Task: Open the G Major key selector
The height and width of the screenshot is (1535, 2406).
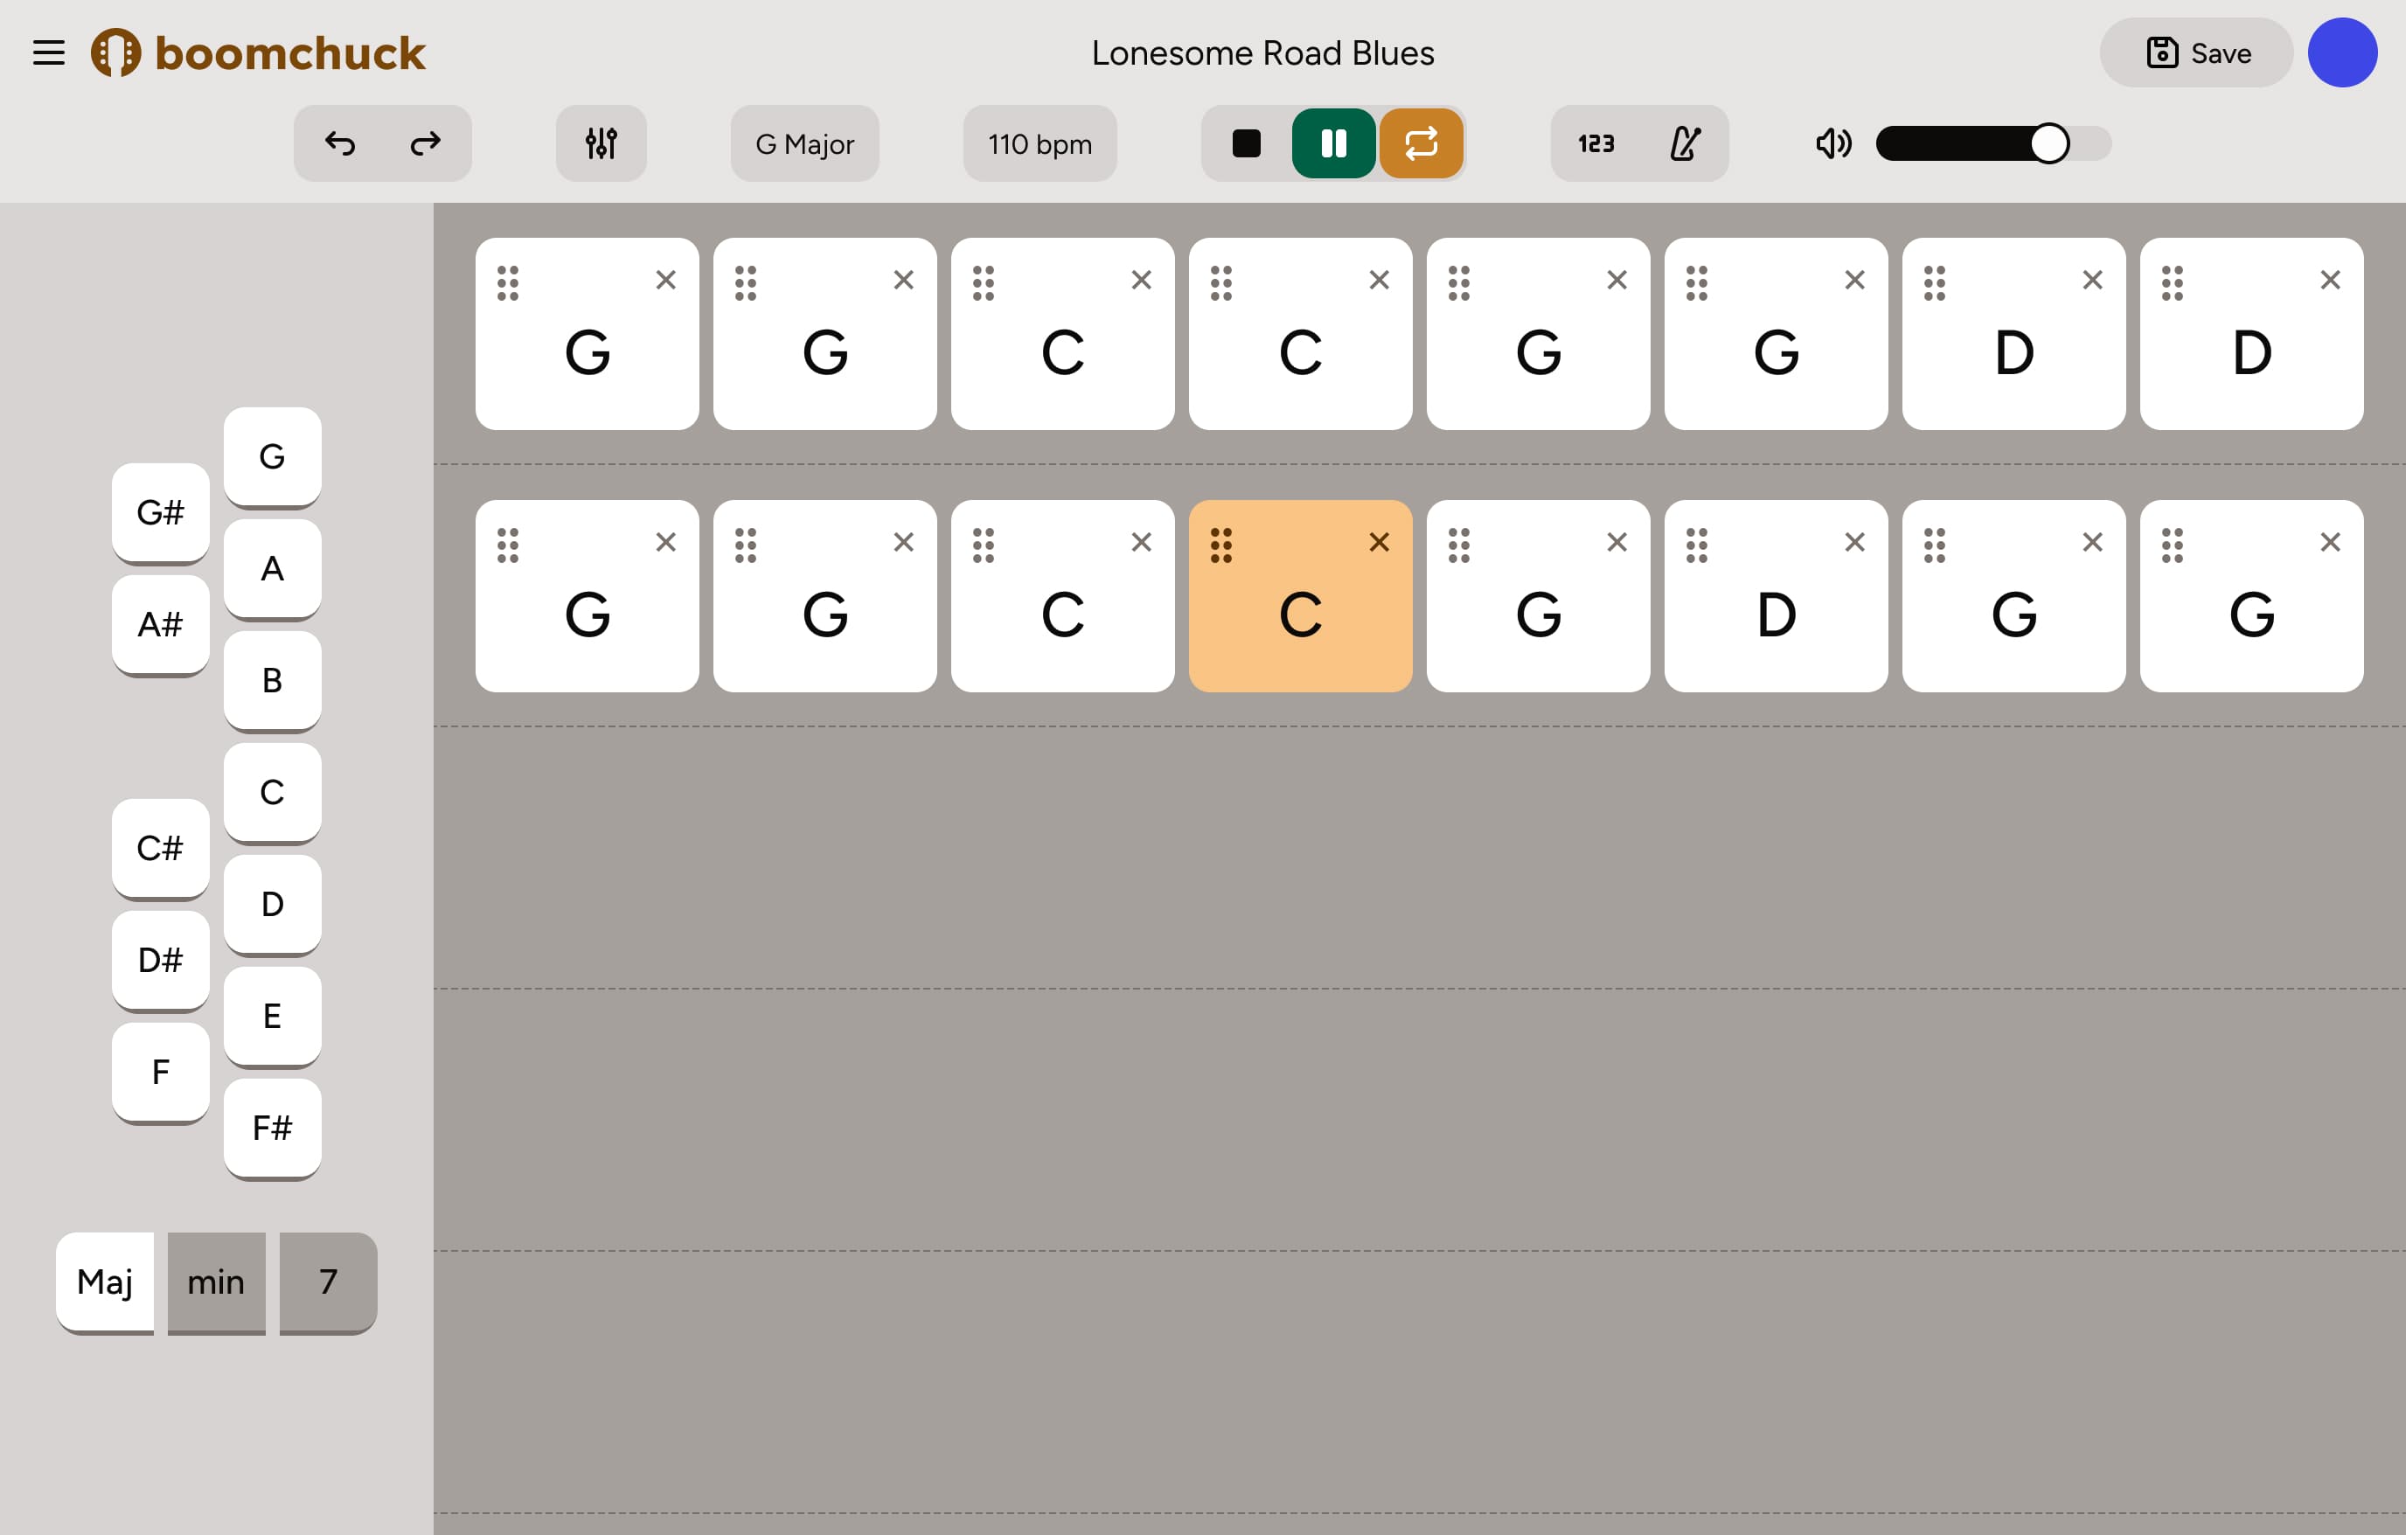Action: 804,144
